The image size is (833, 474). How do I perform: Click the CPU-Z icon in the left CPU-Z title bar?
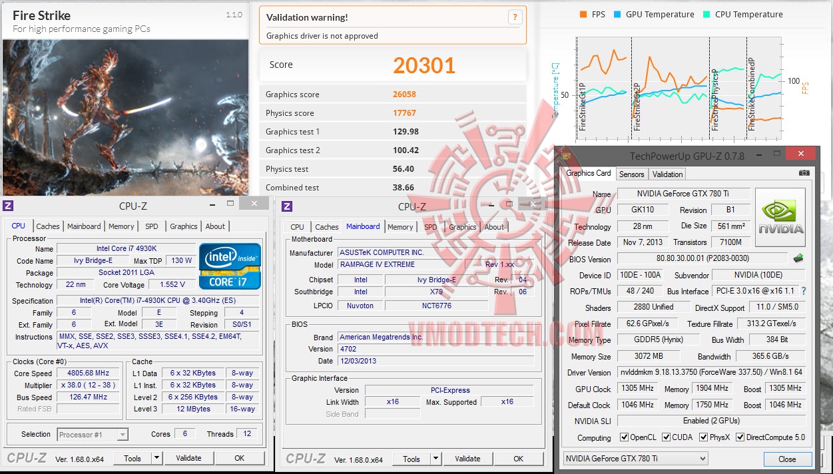click(x=9, y=206)
